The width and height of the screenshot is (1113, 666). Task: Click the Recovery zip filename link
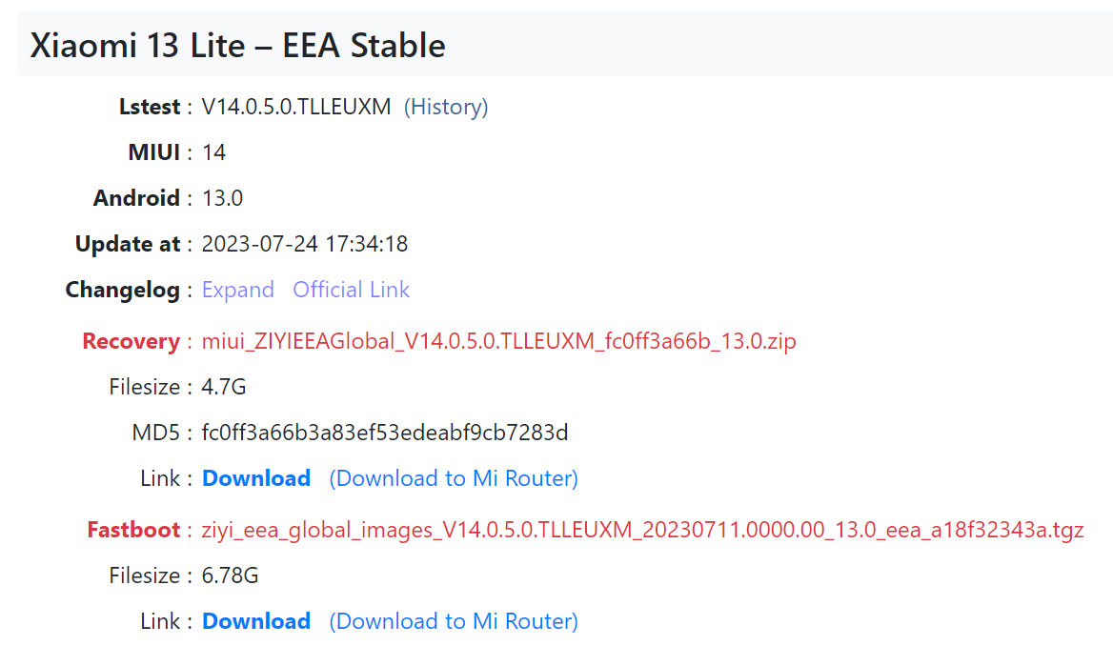pyautogui.click(x=499, y=341)
